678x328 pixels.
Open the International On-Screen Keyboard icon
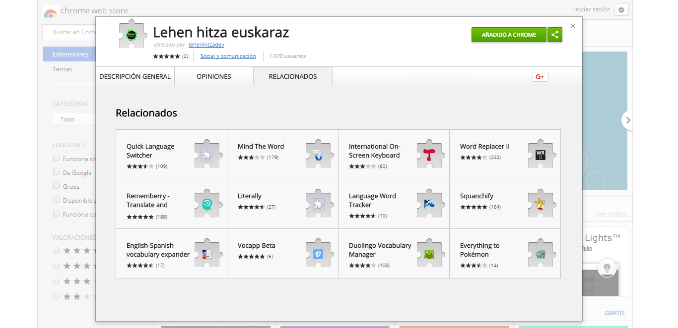point(429,155)
